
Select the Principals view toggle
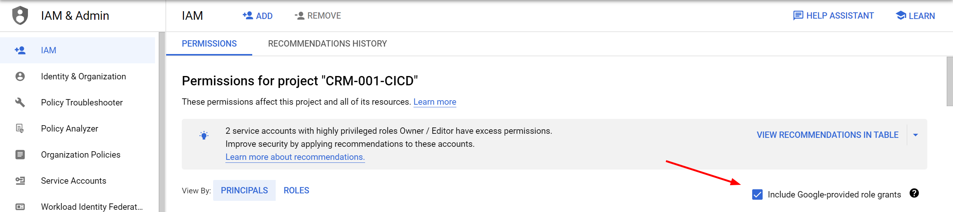(x=244, y=190)
